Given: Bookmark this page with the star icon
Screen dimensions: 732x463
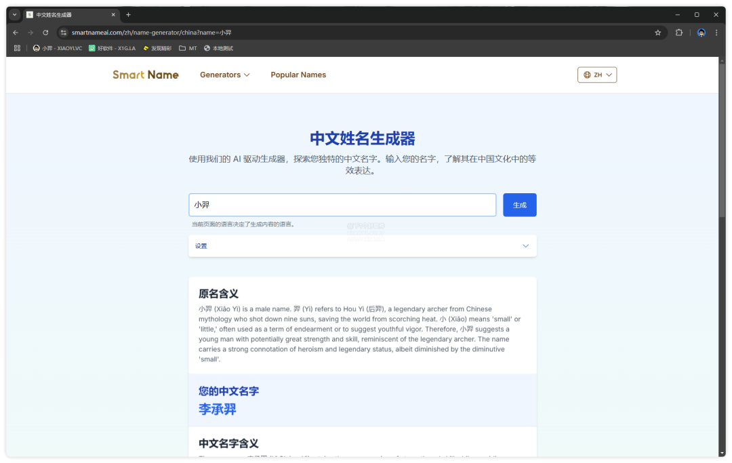Looking at the screenshot, I should (657, 33).
